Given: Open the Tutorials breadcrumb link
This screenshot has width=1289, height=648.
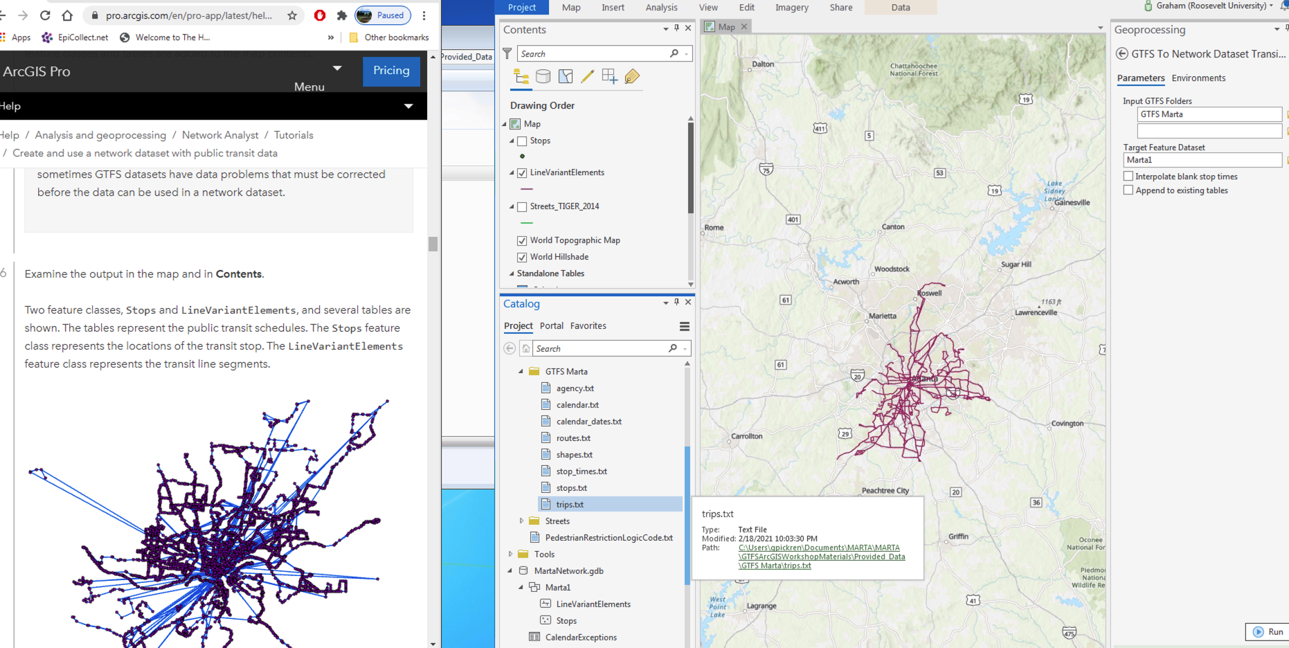Looking at the screenshot, I should tap(294, 135).
